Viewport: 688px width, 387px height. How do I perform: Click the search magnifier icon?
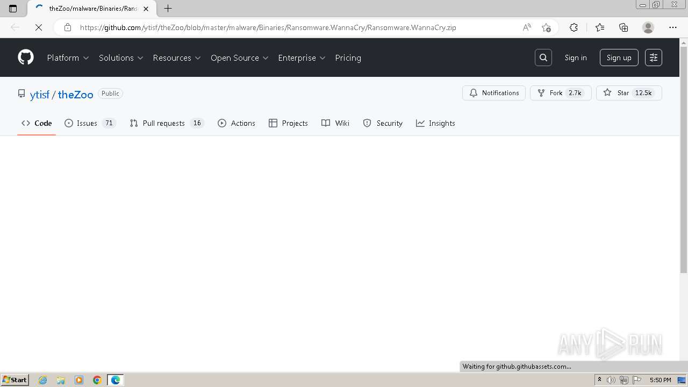(543, 58)
